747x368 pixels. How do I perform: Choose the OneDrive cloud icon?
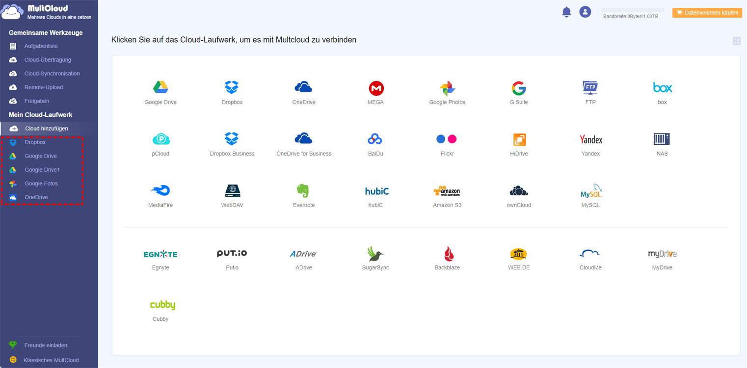304,87
